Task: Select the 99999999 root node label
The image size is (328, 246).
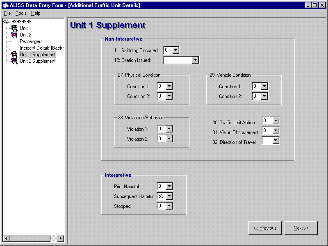Action: pyautogui.click(x=21, y=21)
